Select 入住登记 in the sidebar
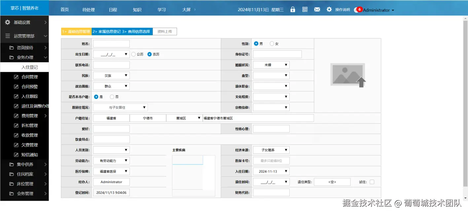The height and width of the screenshot is (214, 468). pos(24,67)
